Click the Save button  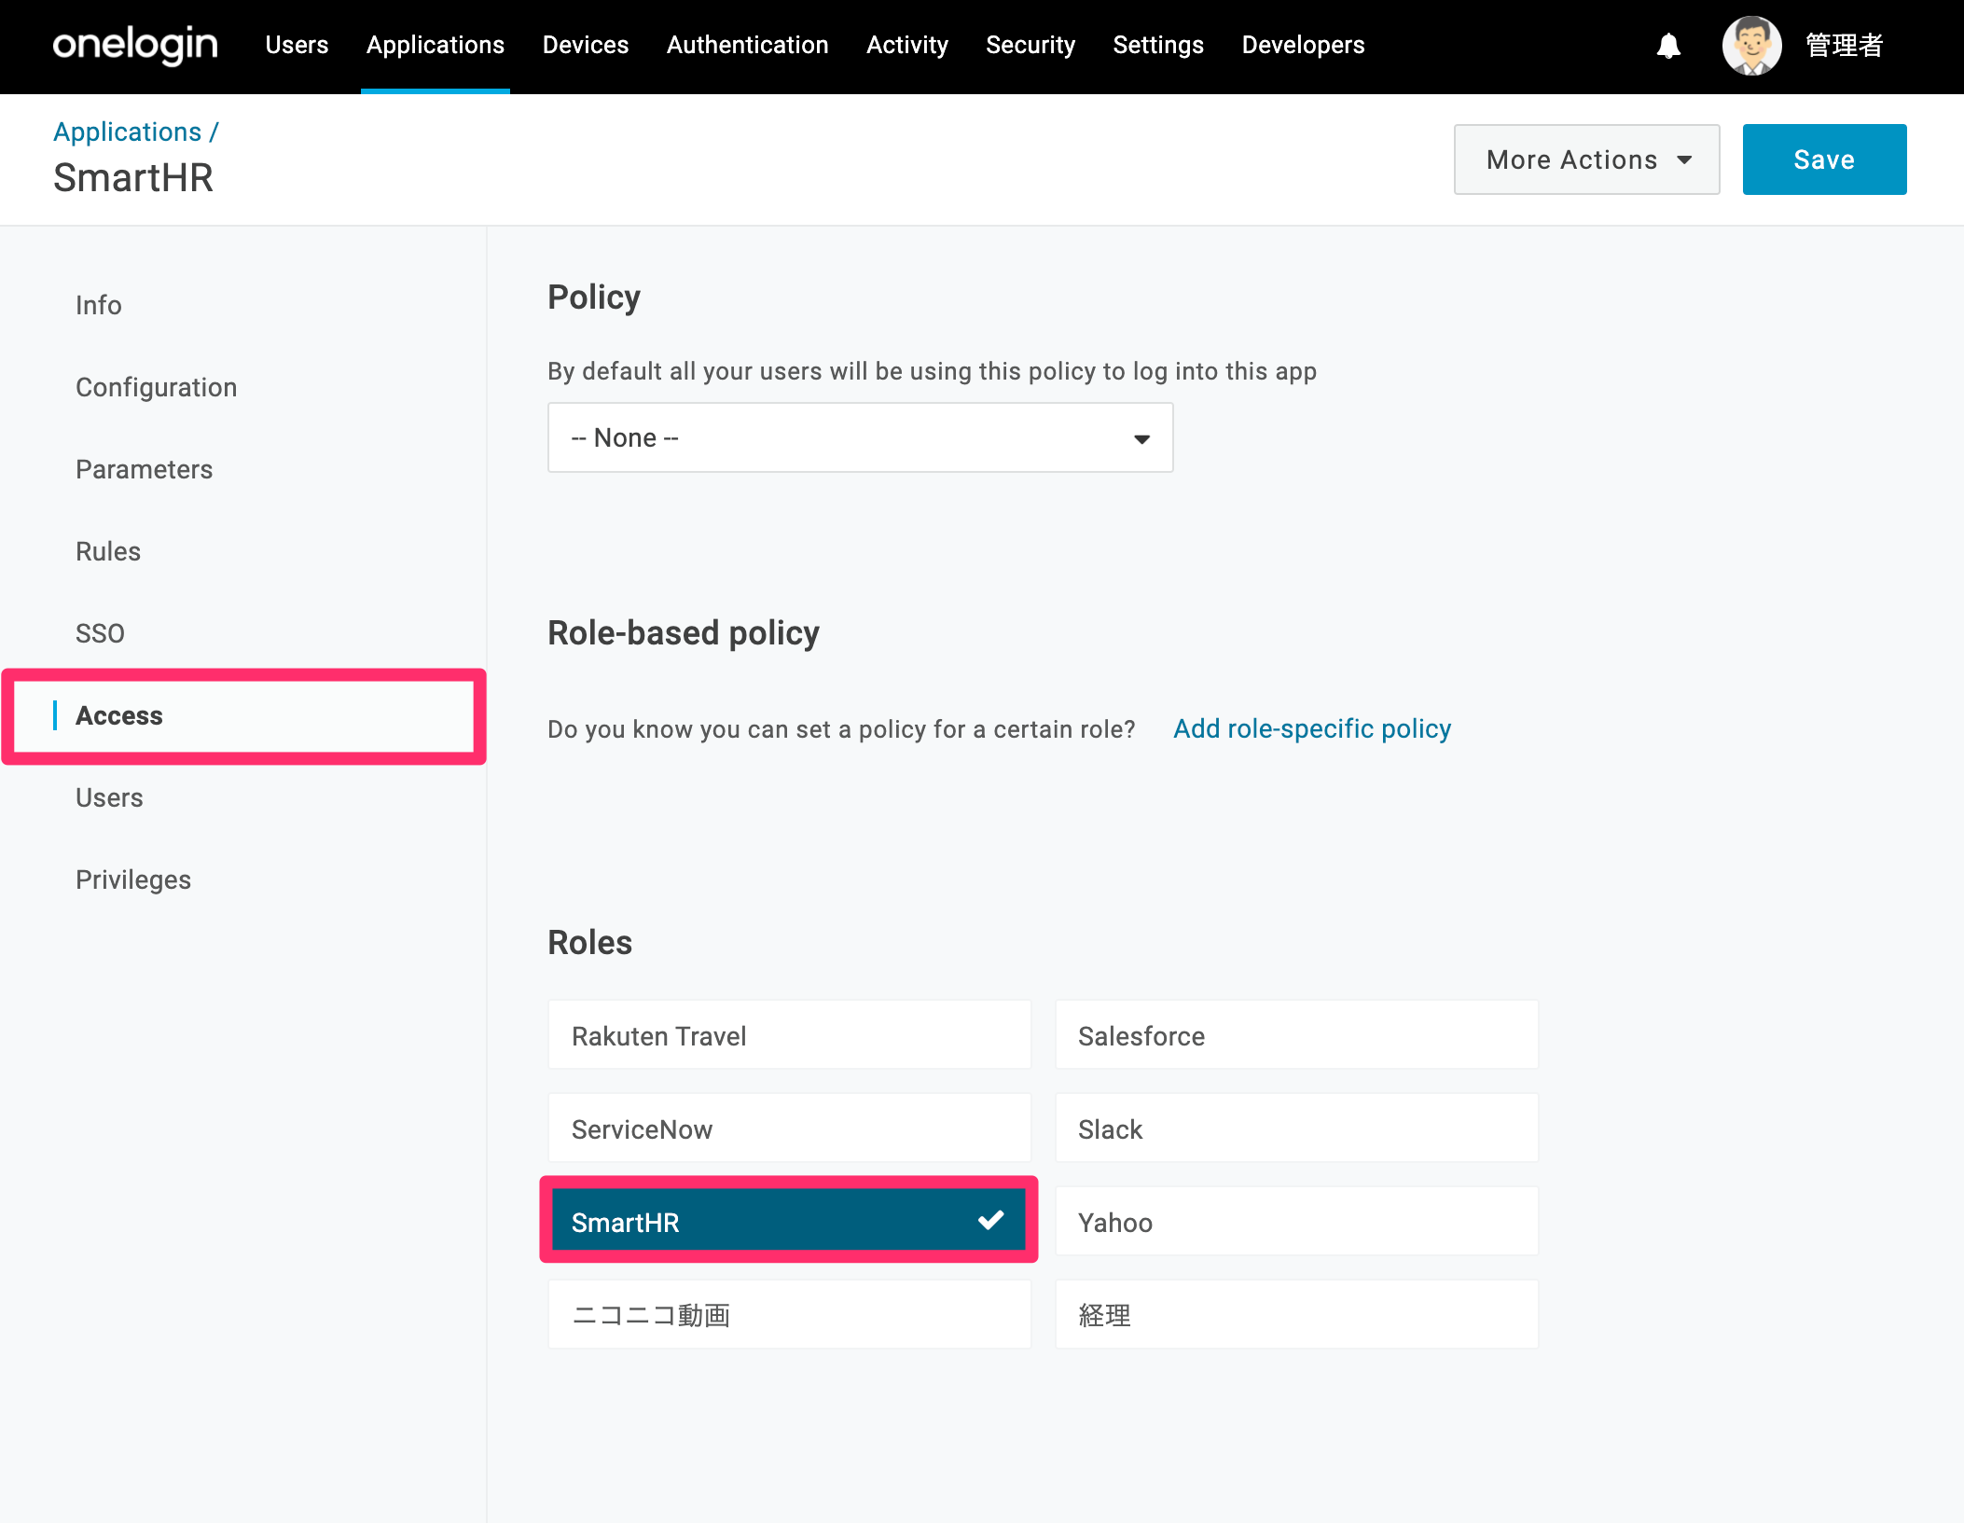[x=1824, y=159]
